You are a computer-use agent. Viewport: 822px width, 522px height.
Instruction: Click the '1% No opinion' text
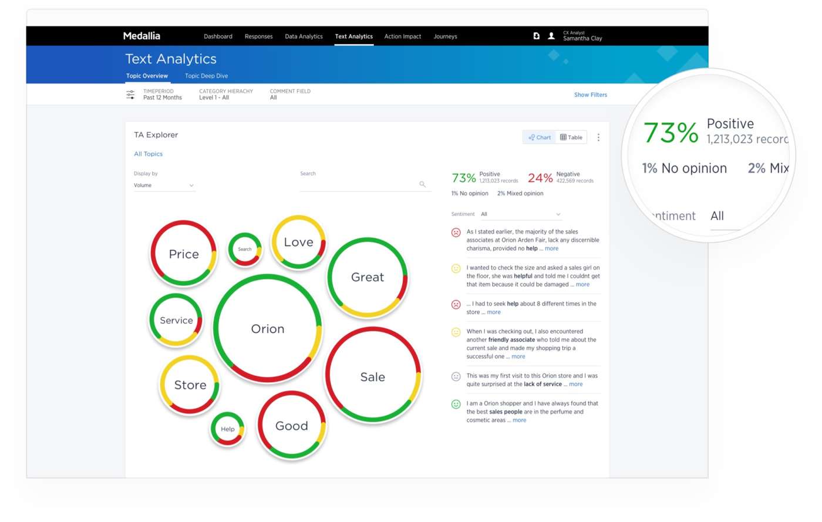[470, 194]
